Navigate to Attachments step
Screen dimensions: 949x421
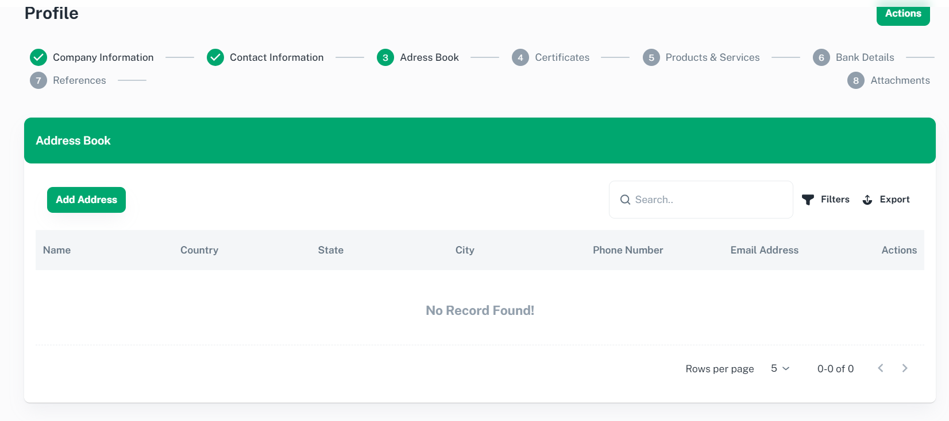click(x=900, y=80)
